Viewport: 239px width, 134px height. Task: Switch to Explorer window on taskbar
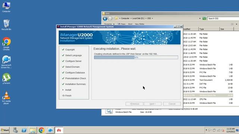pos(32,130)
